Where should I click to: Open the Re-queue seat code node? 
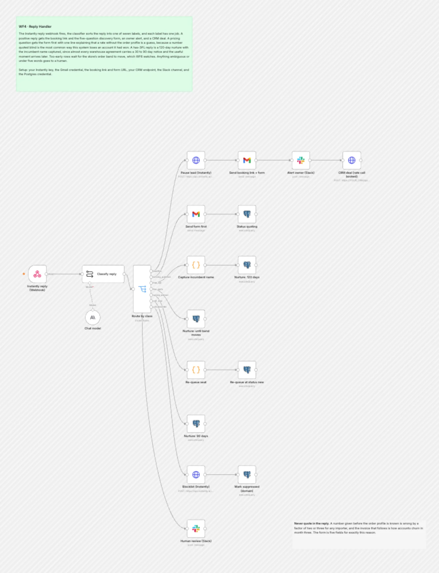196,370
